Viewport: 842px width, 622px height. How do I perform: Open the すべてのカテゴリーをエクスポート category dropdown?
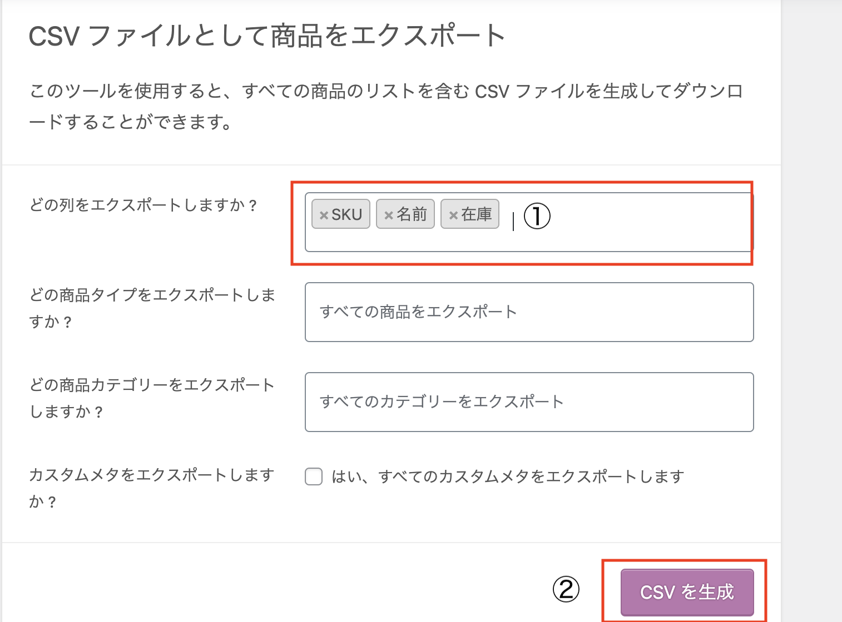529,402
